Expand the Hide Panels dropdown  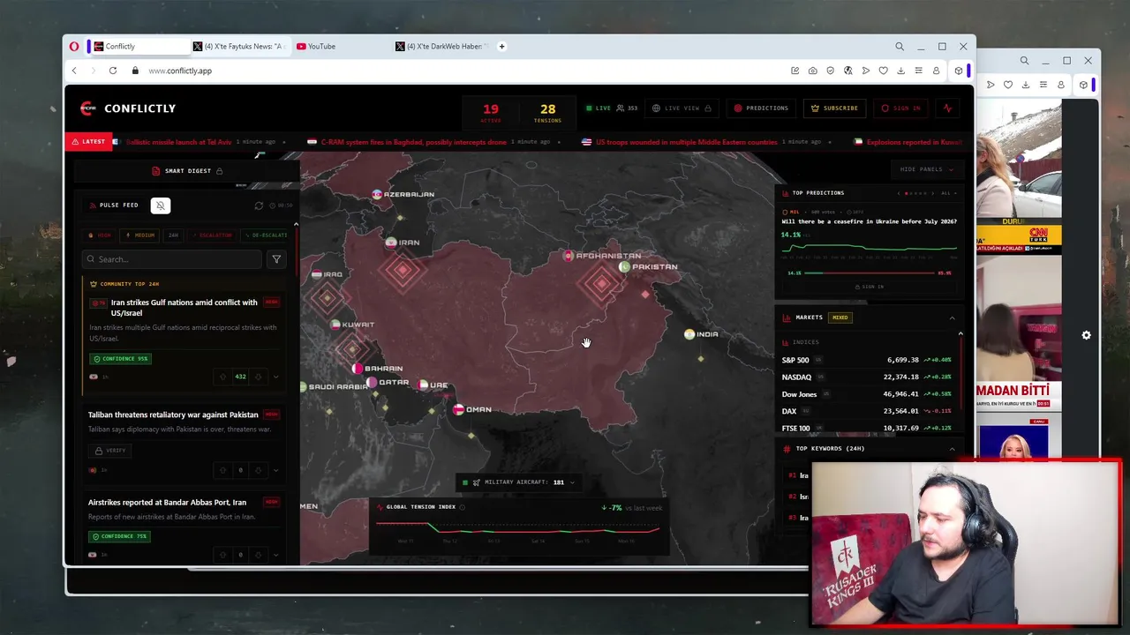[927, 169]
